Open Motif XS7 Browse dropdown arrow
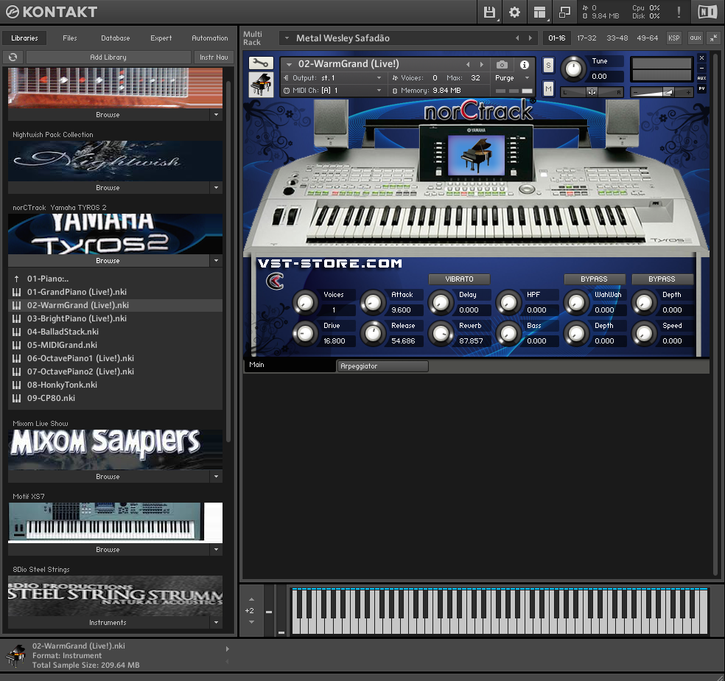 pos(216,549)
